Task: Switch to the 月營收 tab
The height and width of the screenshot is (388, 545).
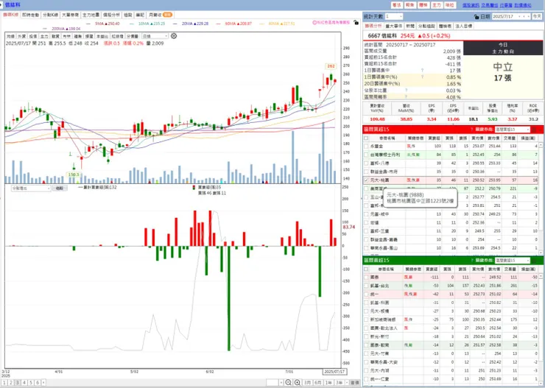Action: pyautogui.click(x=160, y=15)
